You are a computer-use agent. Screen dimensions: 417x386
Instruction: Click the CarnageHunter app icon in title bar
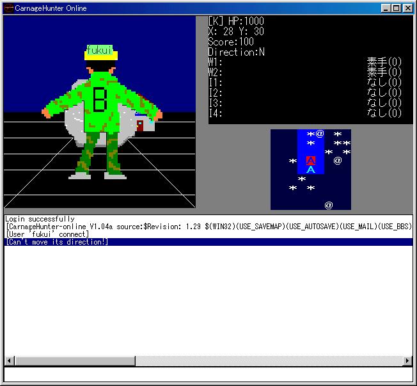(8, 8)
